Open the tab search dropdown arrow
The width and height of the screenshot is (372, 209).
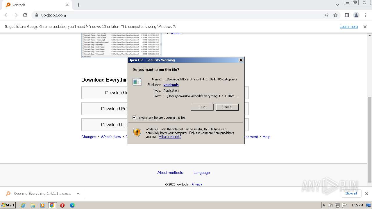pos(337,5)
